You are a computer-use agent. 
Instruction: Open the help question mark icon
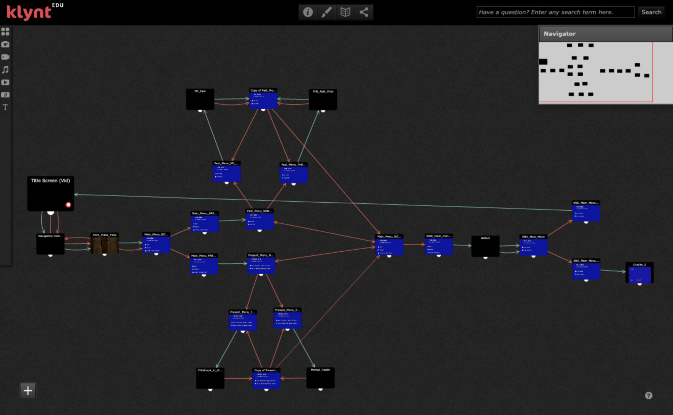tap(648, 396)
